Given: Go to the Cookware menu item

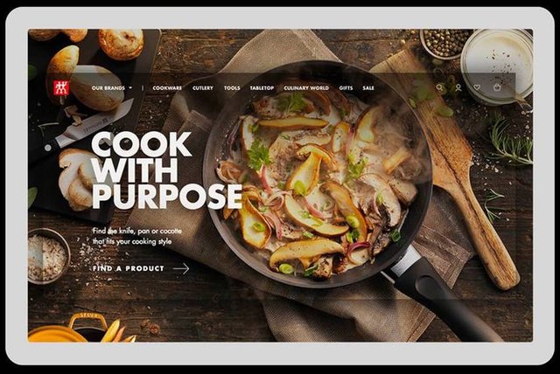Looking at the screenshot, I should (x=167, y=87).
